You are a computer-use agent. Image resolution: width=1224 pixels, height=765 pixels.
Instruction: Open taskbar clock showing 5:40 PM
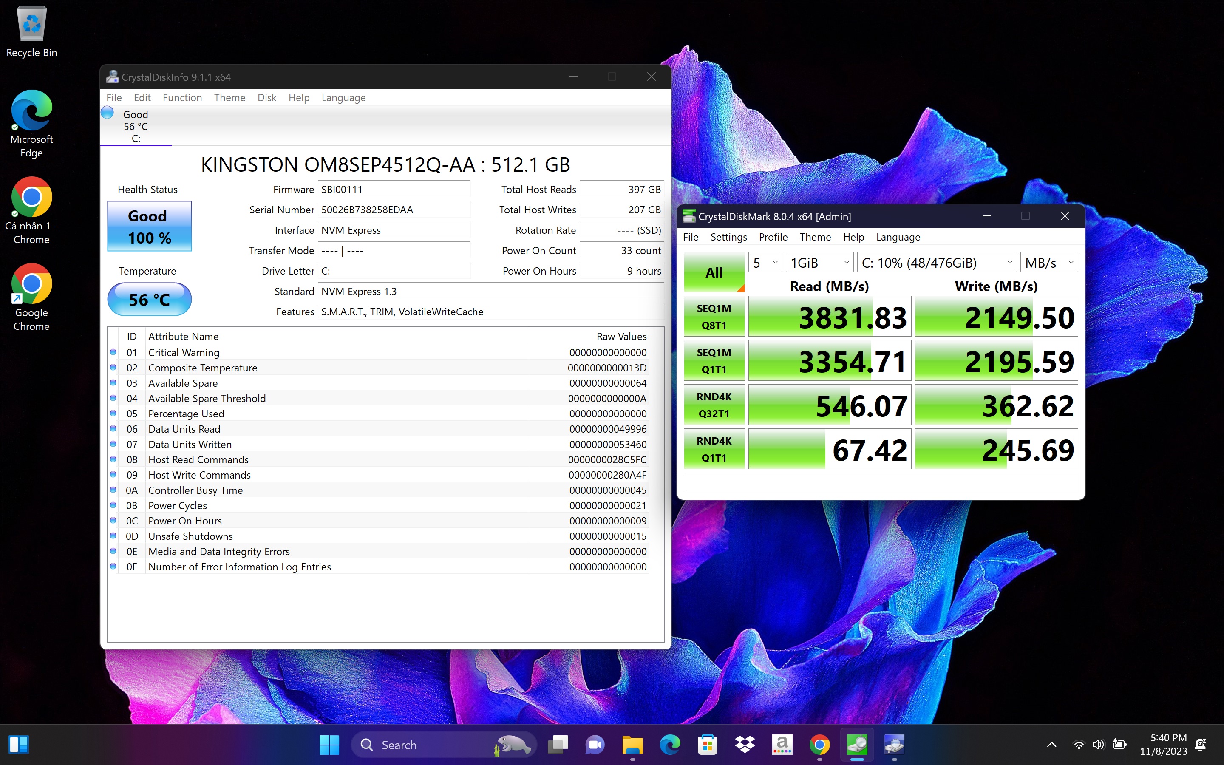tap(1163, 745)
